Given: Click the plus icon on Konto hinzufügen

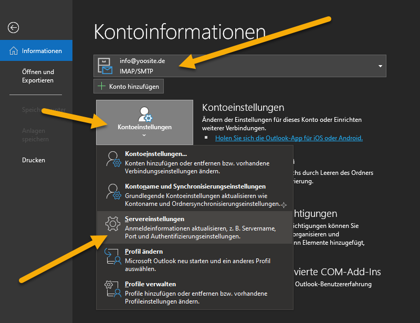Looking at the screenshot, I should tap(102, 86).
